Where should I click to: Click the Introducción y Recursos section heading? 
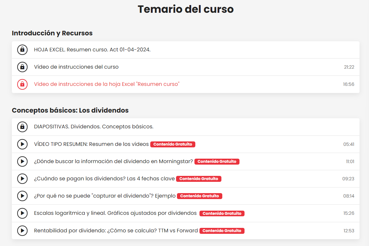click(x=52, y=33)
